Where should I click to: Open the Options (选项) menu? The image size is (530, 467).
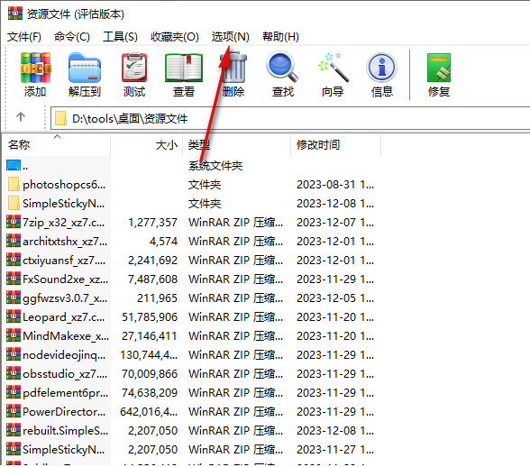230,37
